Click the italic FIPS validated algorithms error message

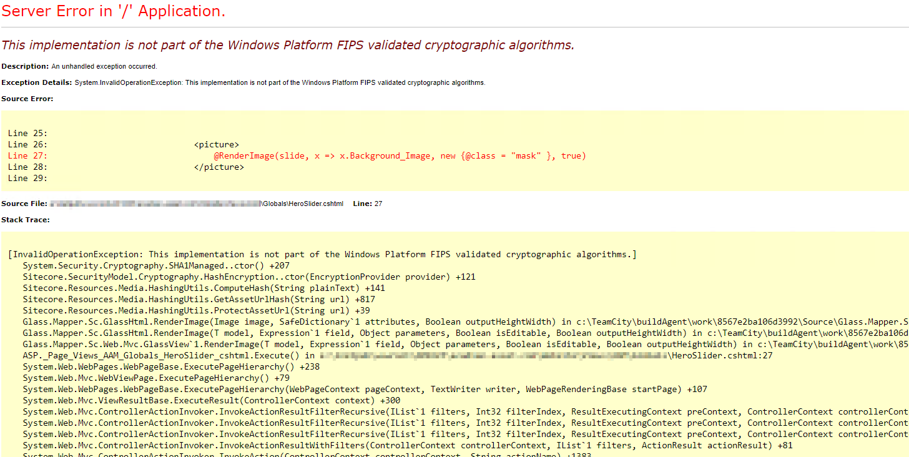(288, 45)
